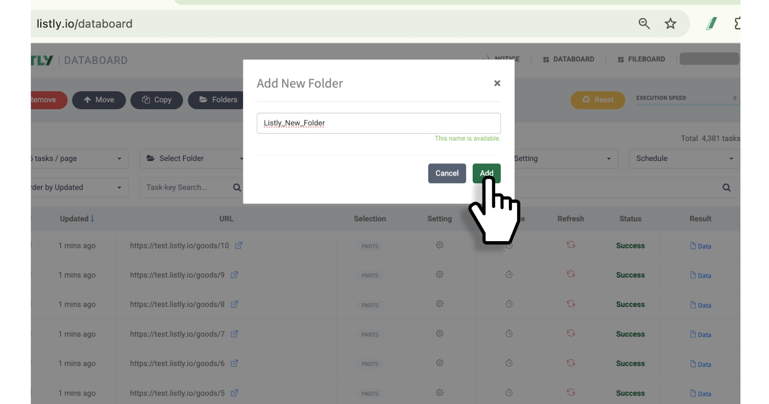Open external link icon next to goods/7 URL
Image resolution: width=769 pixels, height=404 pixels.
[x=235, y=334]
